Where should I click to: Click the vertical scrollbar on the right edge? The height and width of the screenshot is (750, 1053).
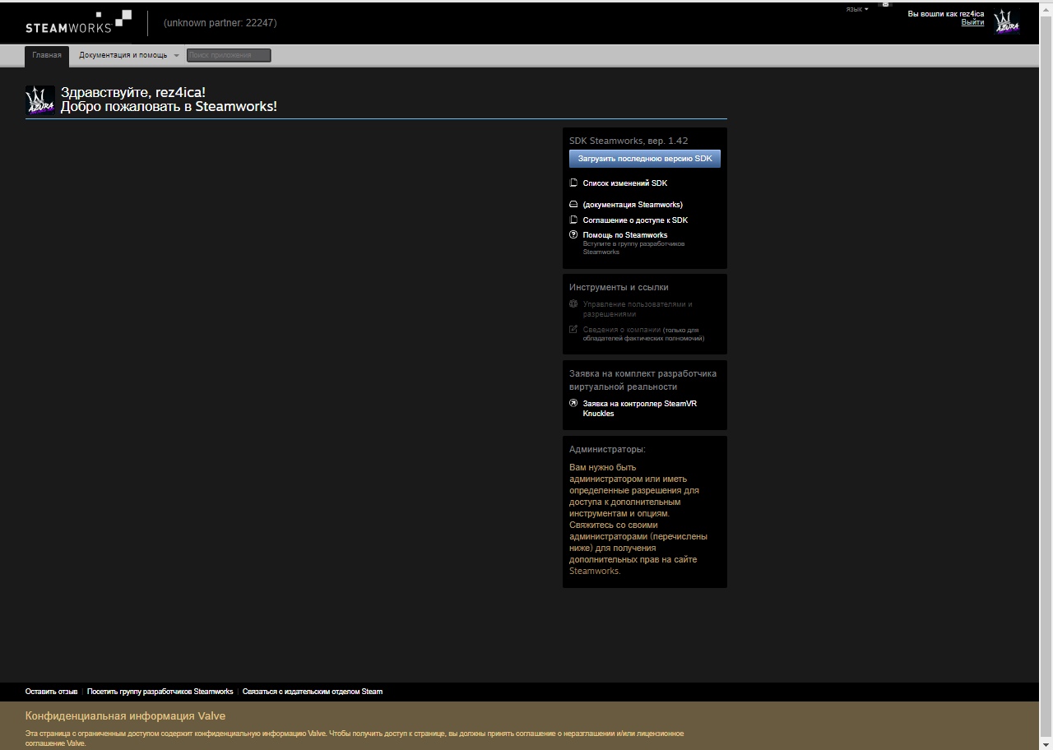coord(1046,370)
